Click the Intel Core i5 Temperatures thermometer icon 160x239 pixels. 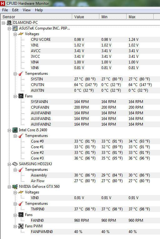(x=21, y=136)
